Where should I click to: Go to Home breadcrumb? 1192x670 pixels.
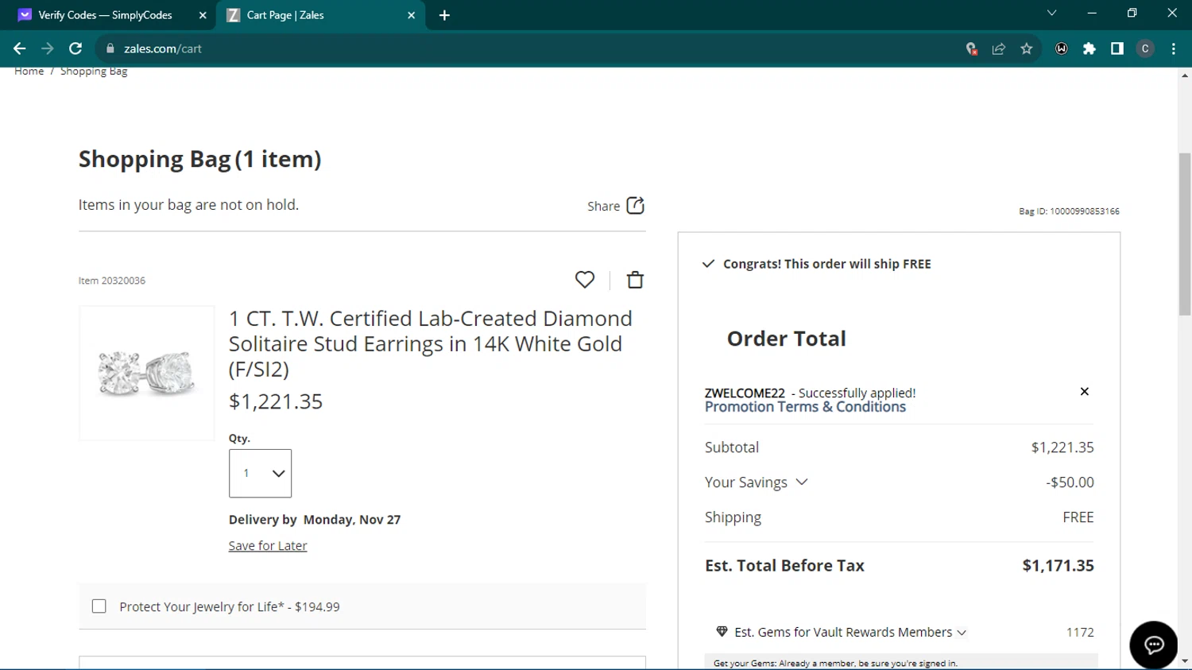point(29,72)
